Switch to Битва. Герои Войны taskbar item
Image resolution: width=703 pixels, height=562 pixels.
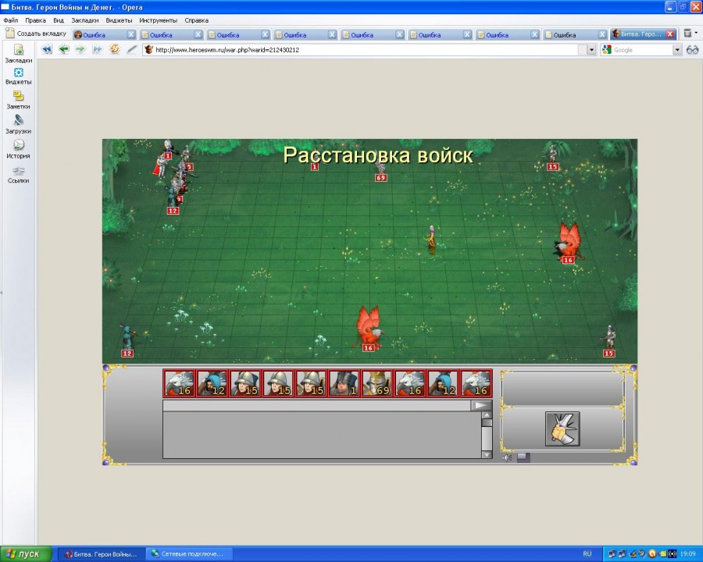pos(102,554)
